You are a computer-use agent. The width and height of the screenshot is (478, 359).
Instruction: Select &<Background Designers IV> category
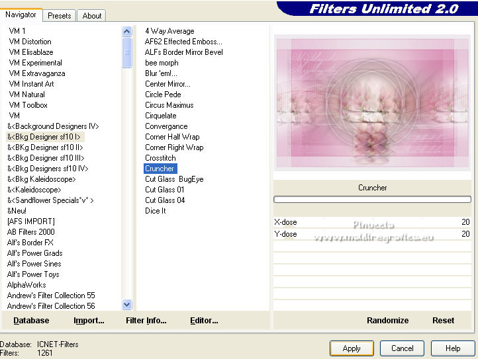[53, 126]
